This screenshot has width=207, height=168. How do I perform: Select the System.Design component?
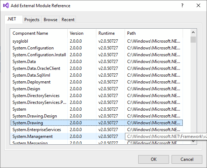97,89
